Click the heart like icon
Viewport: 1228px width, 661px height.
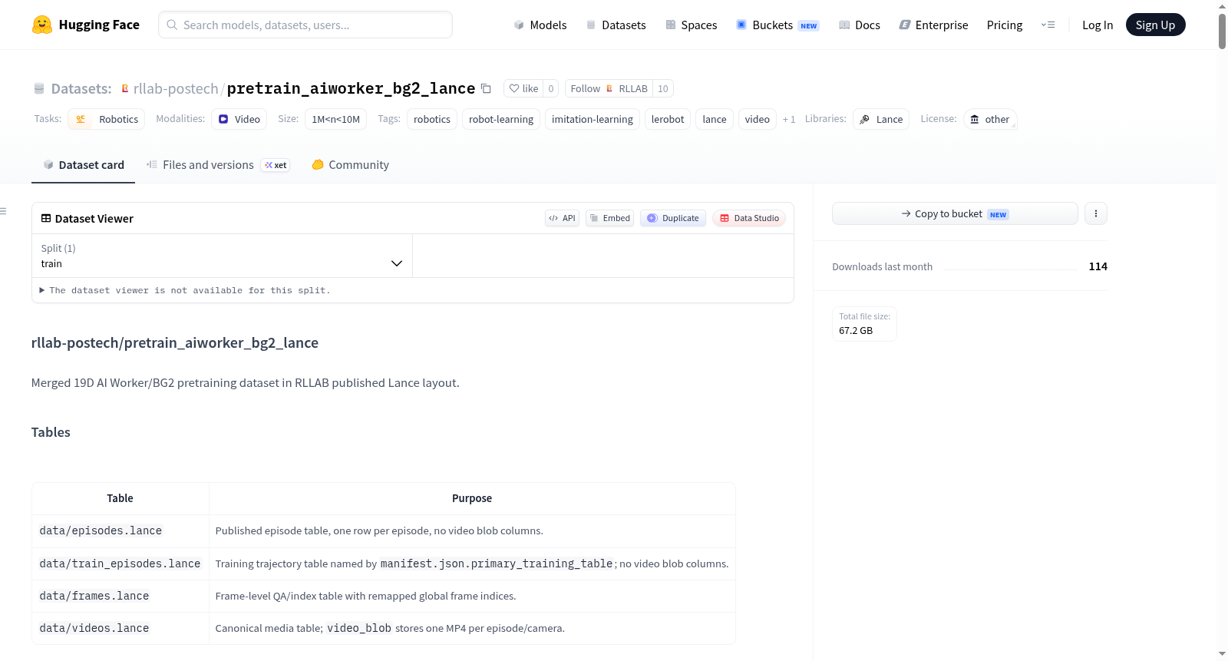tap(514, 88)
